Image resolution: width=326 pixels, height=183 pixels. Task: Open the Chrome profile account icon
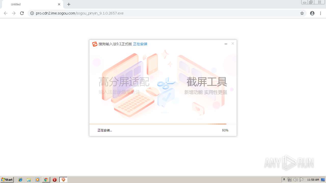(312, 13)
